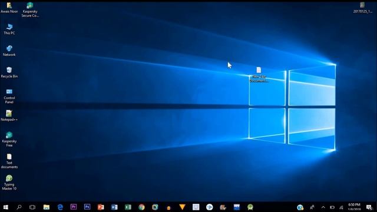Open the People icon in system tray
This screenshot has height=212, width=377.
click(x=312, y=207)
